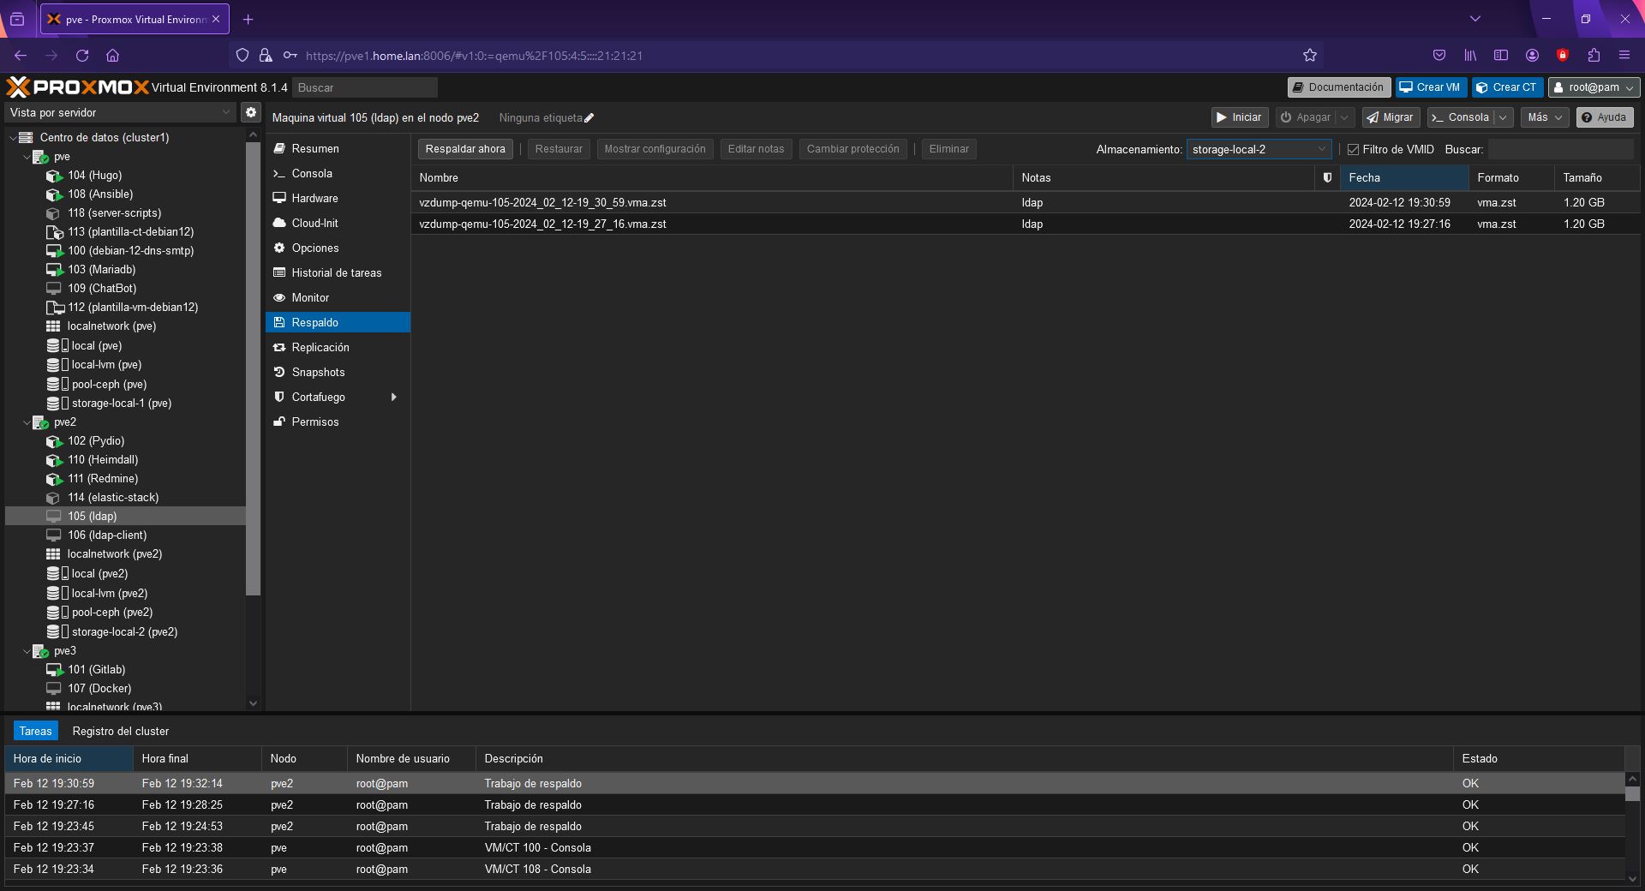Open the Firefox extensions puzzle icon
Image resolution: width=1645 pixels, height=891 pixels.
tap(1594, 56)
